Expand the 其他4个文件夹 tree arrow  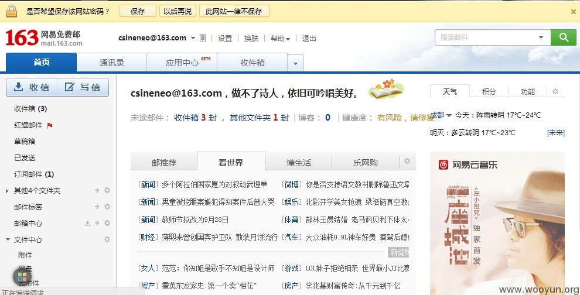coord(6,191)
